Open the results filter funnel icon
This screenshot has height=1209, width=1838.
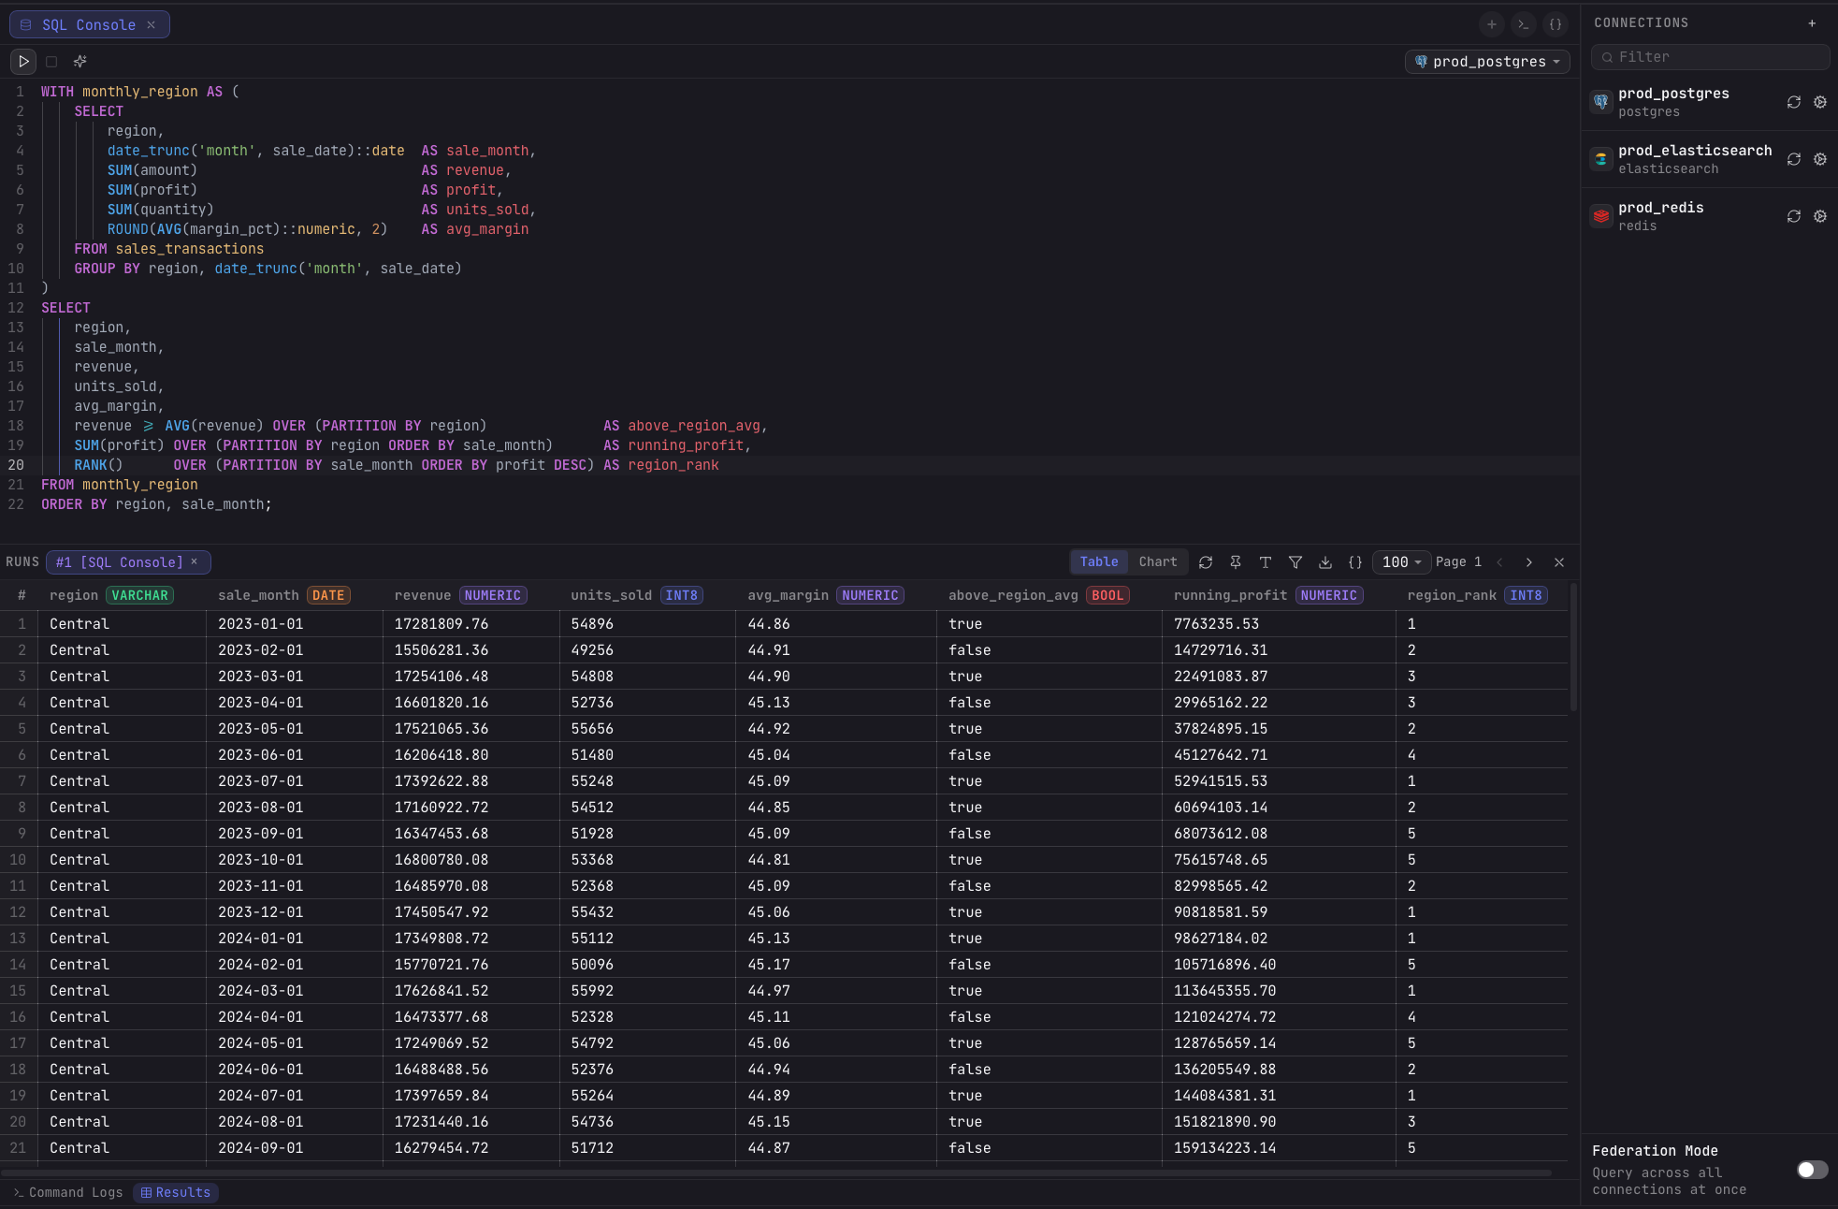(x=1295, y=562)
